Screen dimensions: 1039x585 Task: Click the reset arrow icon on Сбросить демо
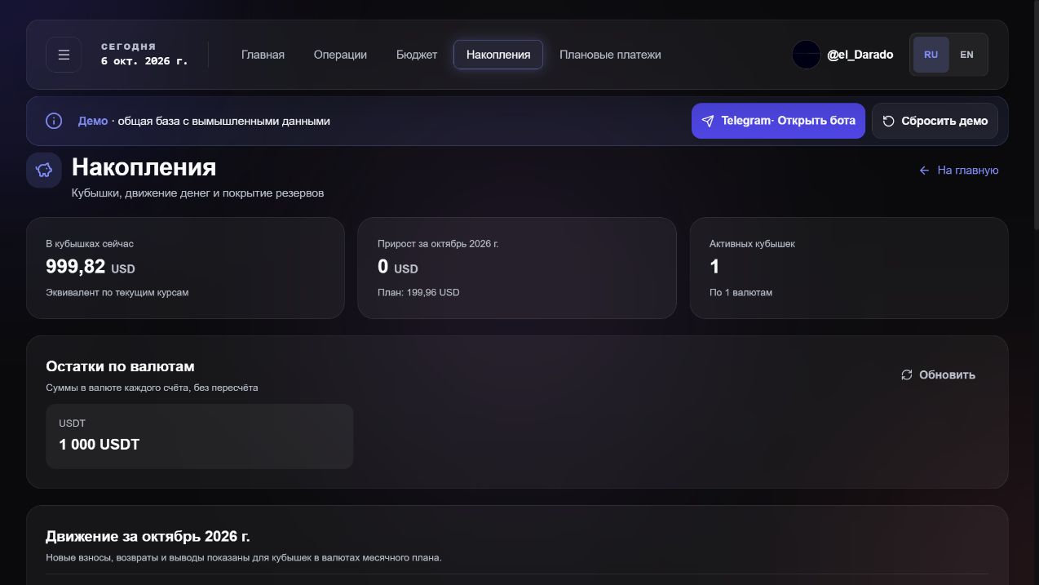[x=889, y=121]
